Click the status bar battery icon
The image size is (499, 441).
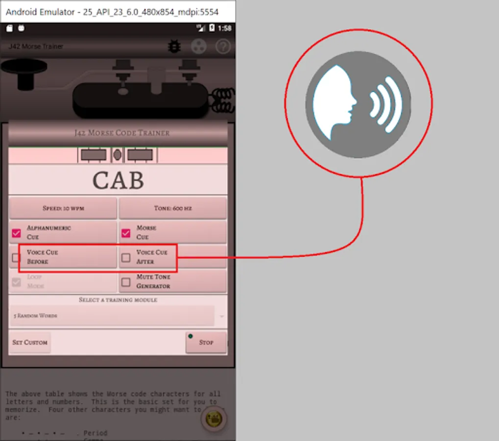[x=212, y=28]
